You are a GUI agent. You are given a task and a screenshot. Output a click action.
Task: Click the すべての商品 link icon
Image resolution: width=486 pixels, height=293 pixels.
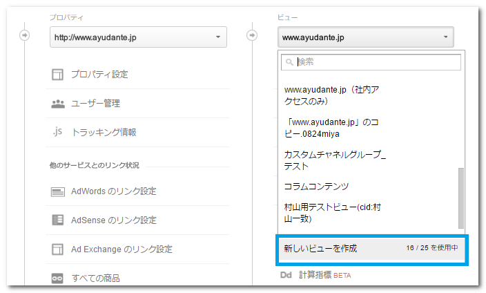57,278
